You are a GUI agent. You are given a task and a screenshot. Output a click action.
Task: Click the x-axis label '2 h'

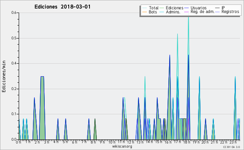[x=37, y=142]
